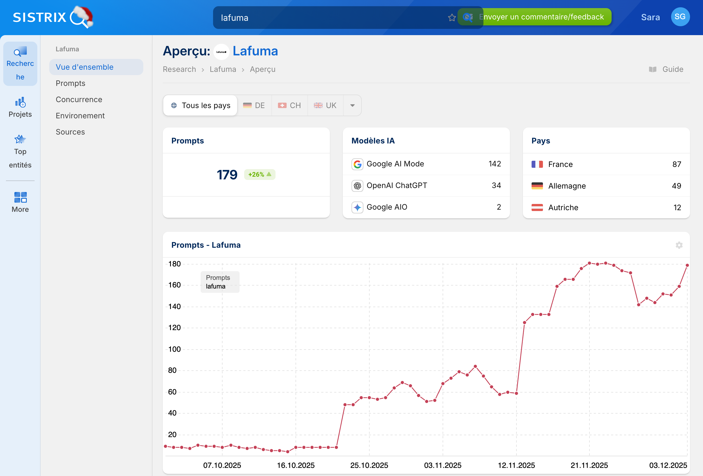The width and height of the screenshot is (703, 476).
Task: Click the SG user avatar
Action: [x=680, y=17]
